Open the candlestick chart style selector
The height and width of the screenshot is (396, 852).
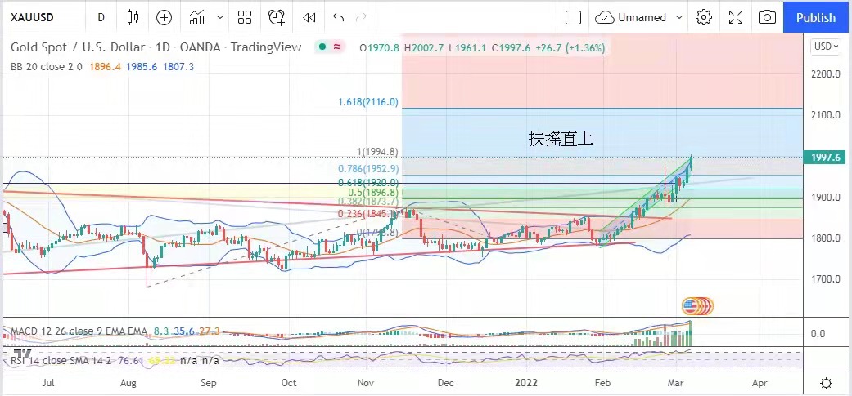(134, 17)
